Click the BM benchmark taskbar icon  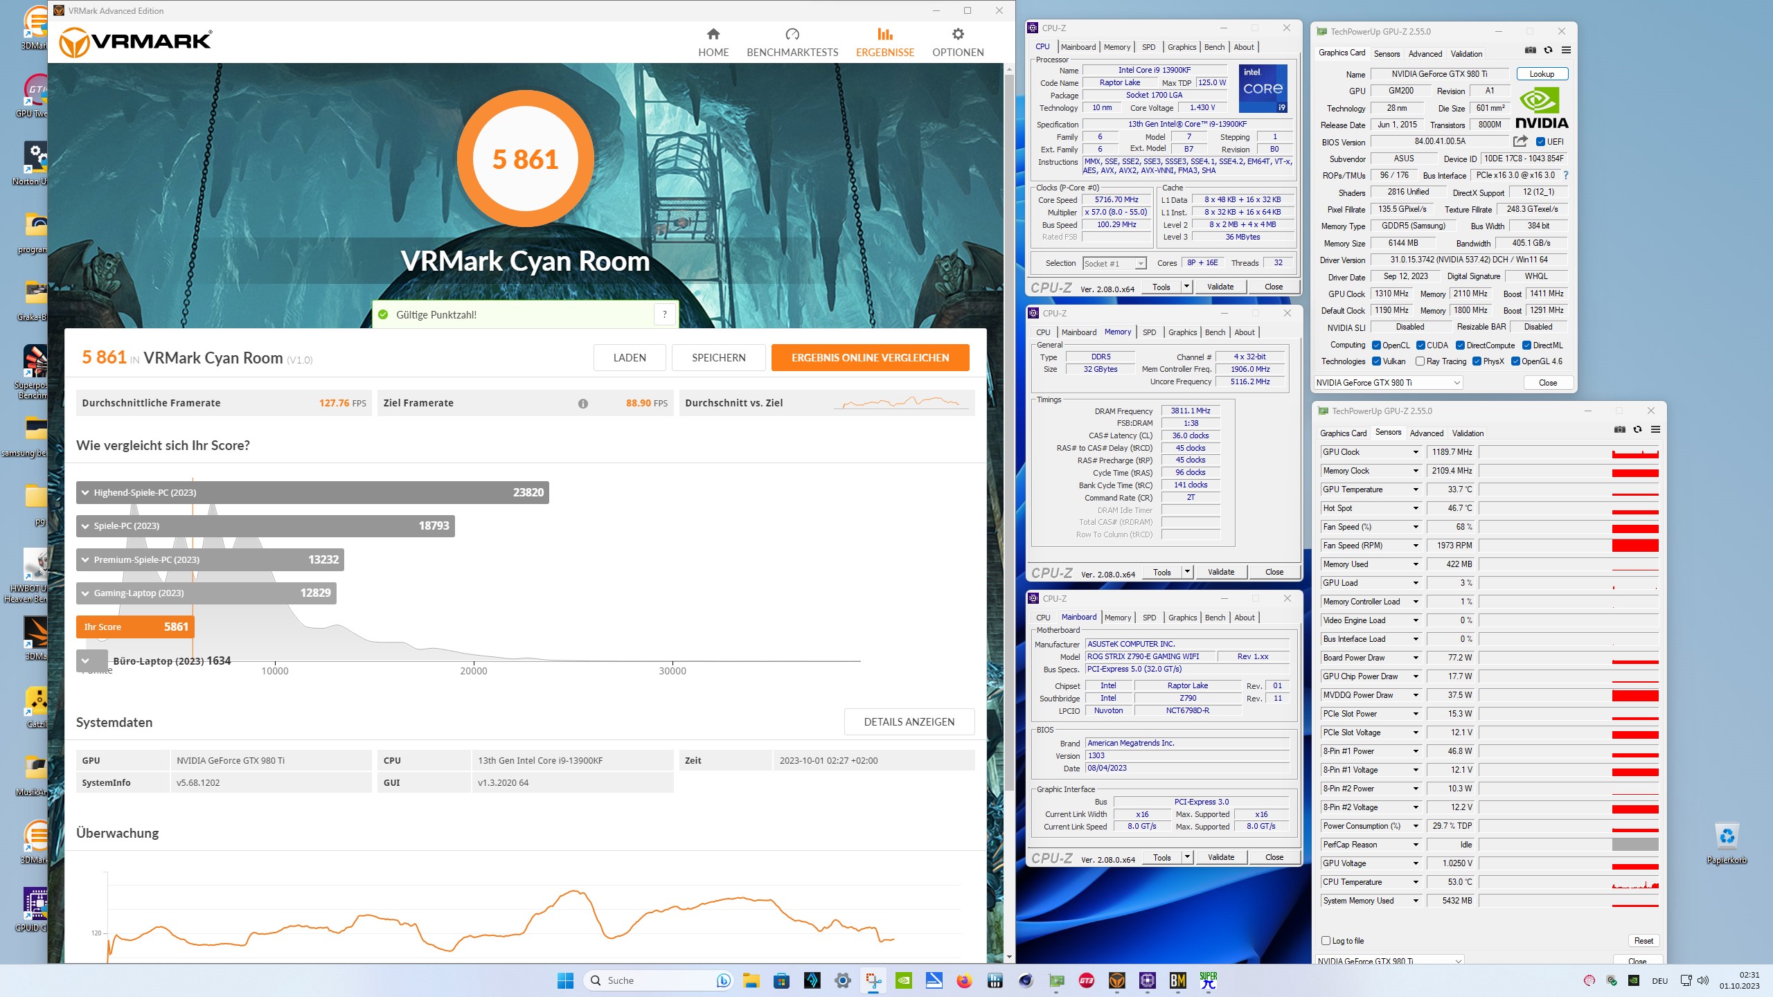[1177, 980]
